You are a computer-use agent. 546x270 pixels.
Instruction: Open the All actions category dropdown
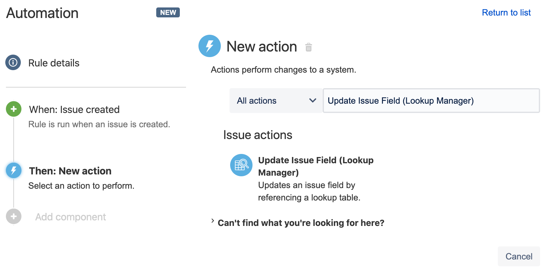pos(275,101)
